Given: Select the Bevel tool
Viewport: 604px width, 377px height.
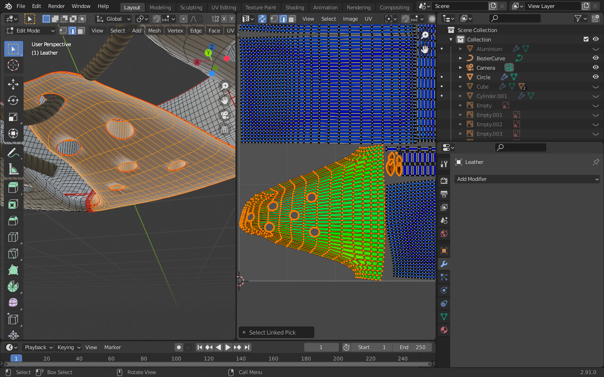Looking at the screenshot, I should [x=13, y=221].
